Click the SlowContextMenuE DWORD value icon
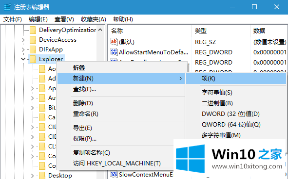This screenshot has width=288, height=179. click(x=114, y=174)
